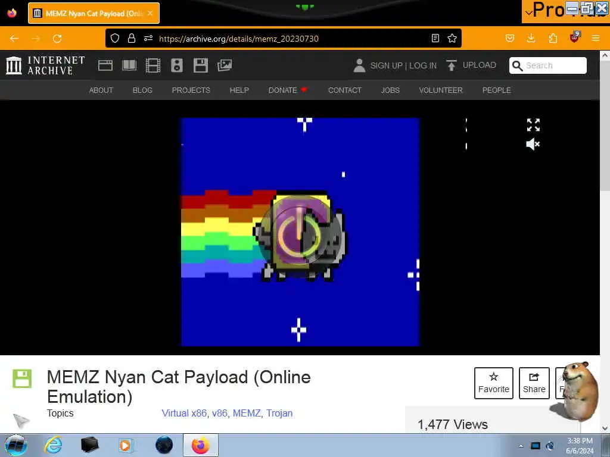Open the MEMZ topic link
Screen dimensions: 610x457
coord(247,413)
